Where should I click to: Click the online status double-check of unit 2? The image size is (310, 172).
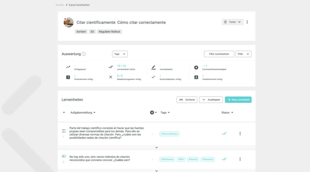(224, 159)
